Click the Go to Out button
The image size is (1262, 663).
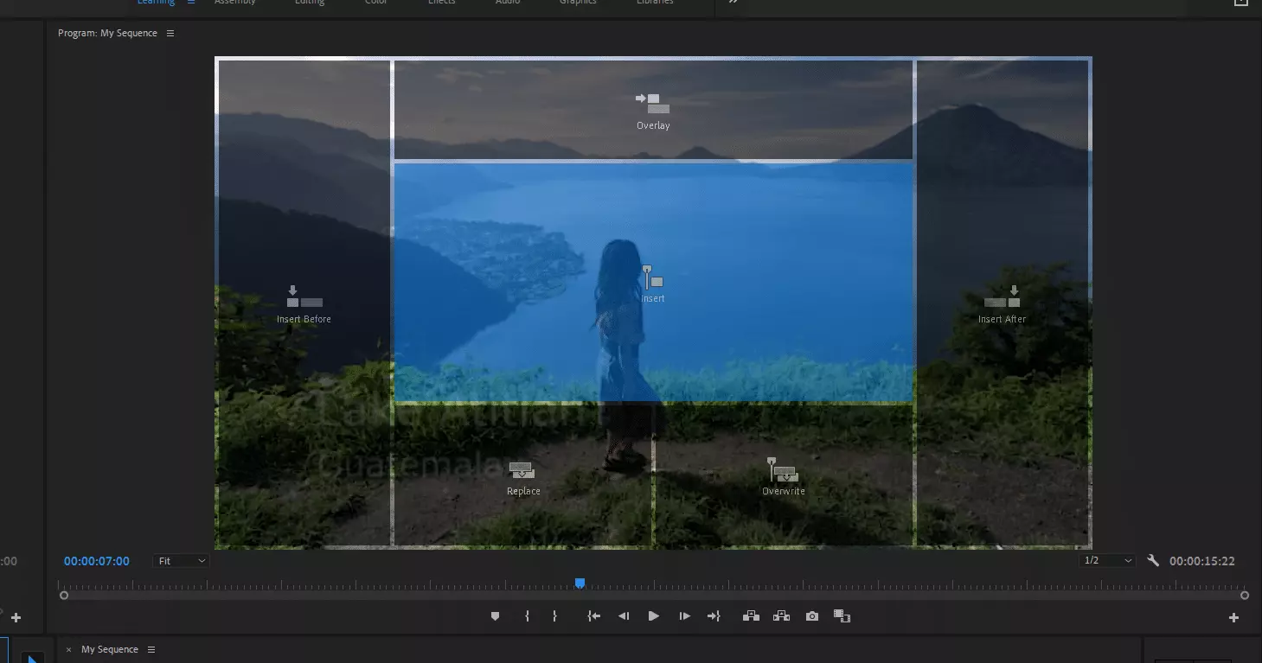(x=714, y=616)
